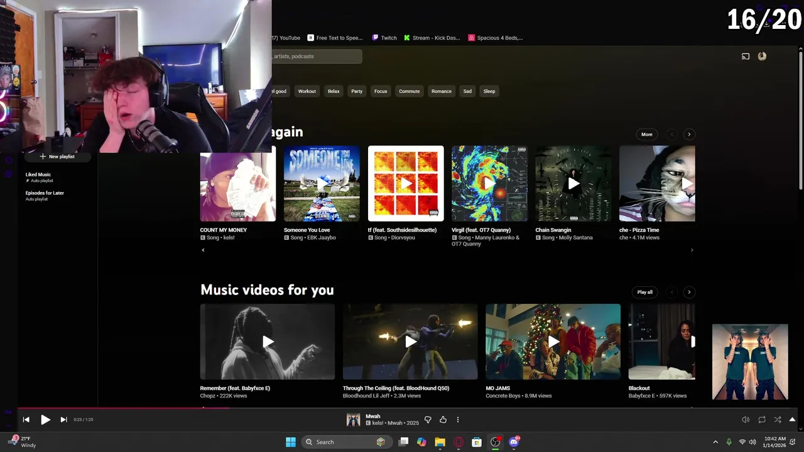
Task: Play the Blackout video by Babyfxce E
Action: 662,342
